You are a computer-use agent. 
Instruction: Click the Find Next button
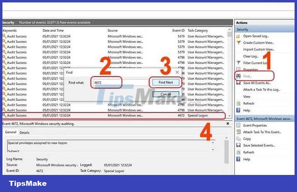(x=166, y=82)
